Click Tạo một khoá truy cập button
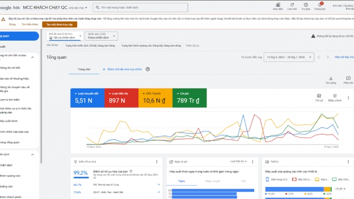 coord(60,25)
